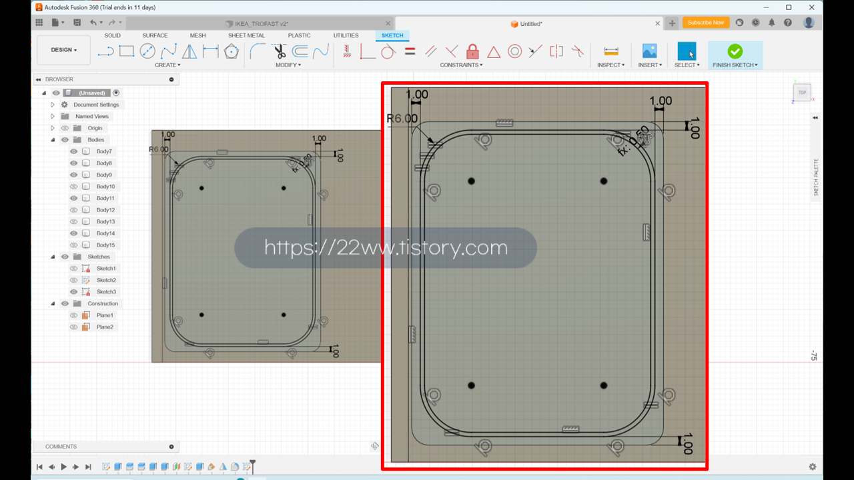This screenshot has height=480, width=854.
Task: Expand Document Settings node
Action: click(x=53, y=105)
